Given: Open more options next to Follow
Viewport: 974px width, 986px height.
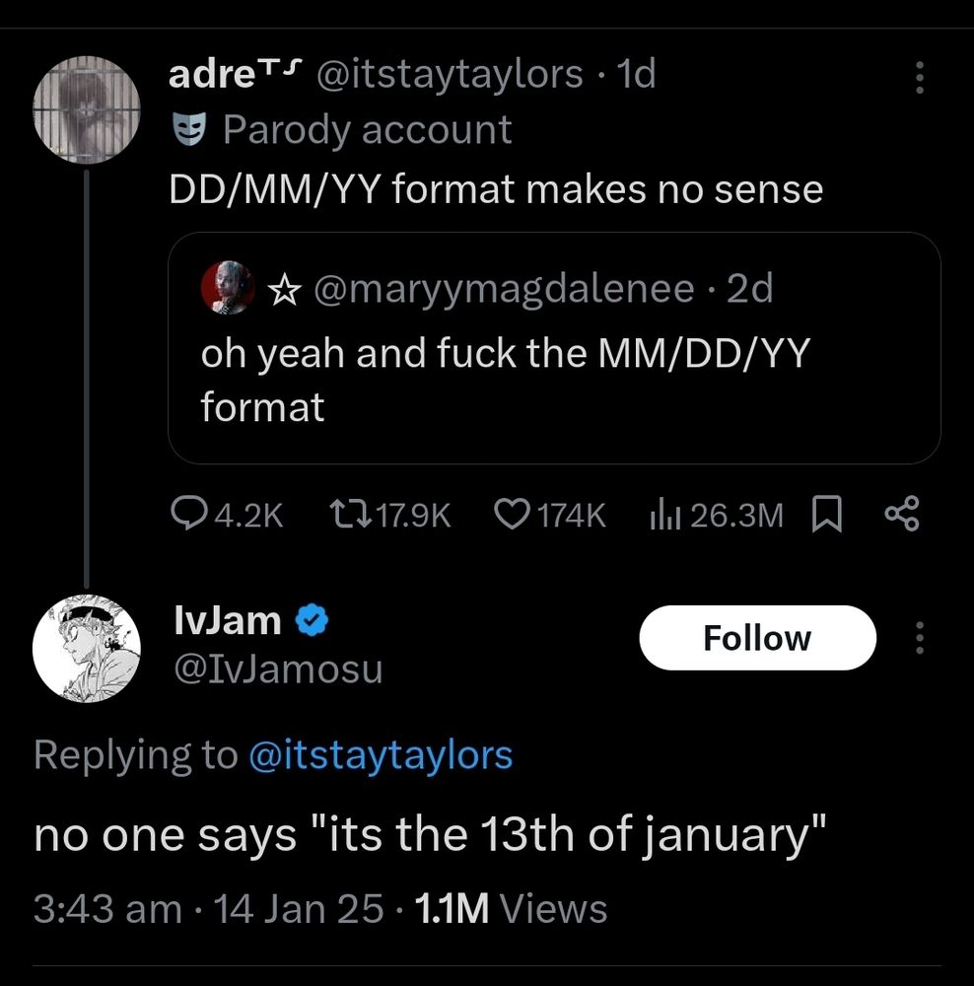Looking at the screenshot, I should pos(920,638).
